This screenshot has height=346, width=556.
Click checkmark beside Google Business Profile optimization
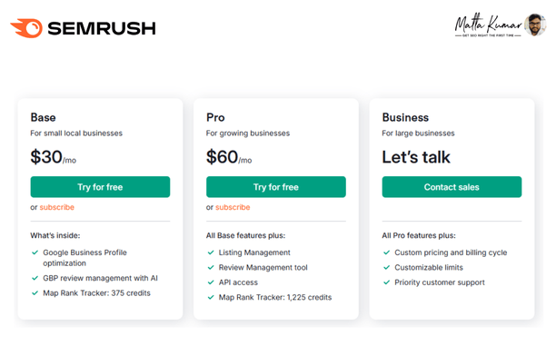(35, 252)
